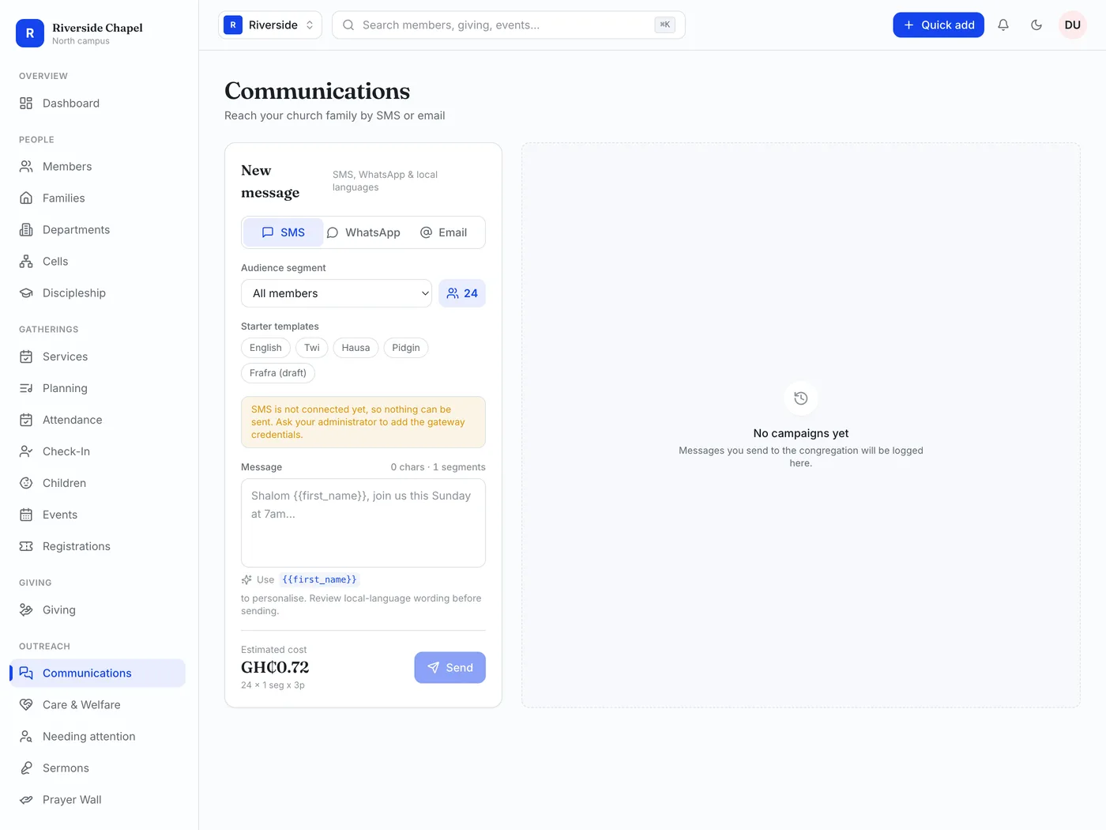Click the Events calendar icon
1106x830 pixels.
coord(26,515)
